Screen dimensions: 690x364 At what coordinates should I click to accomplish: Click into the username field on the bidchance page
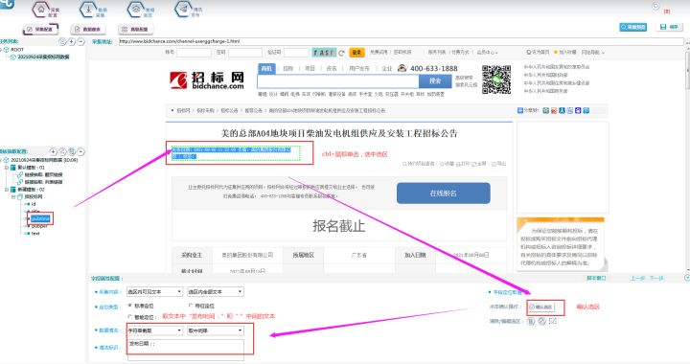coord(194,53)
